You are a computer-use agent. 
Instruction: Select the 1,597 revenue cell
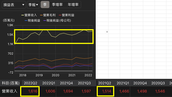(x=86, y=91)
